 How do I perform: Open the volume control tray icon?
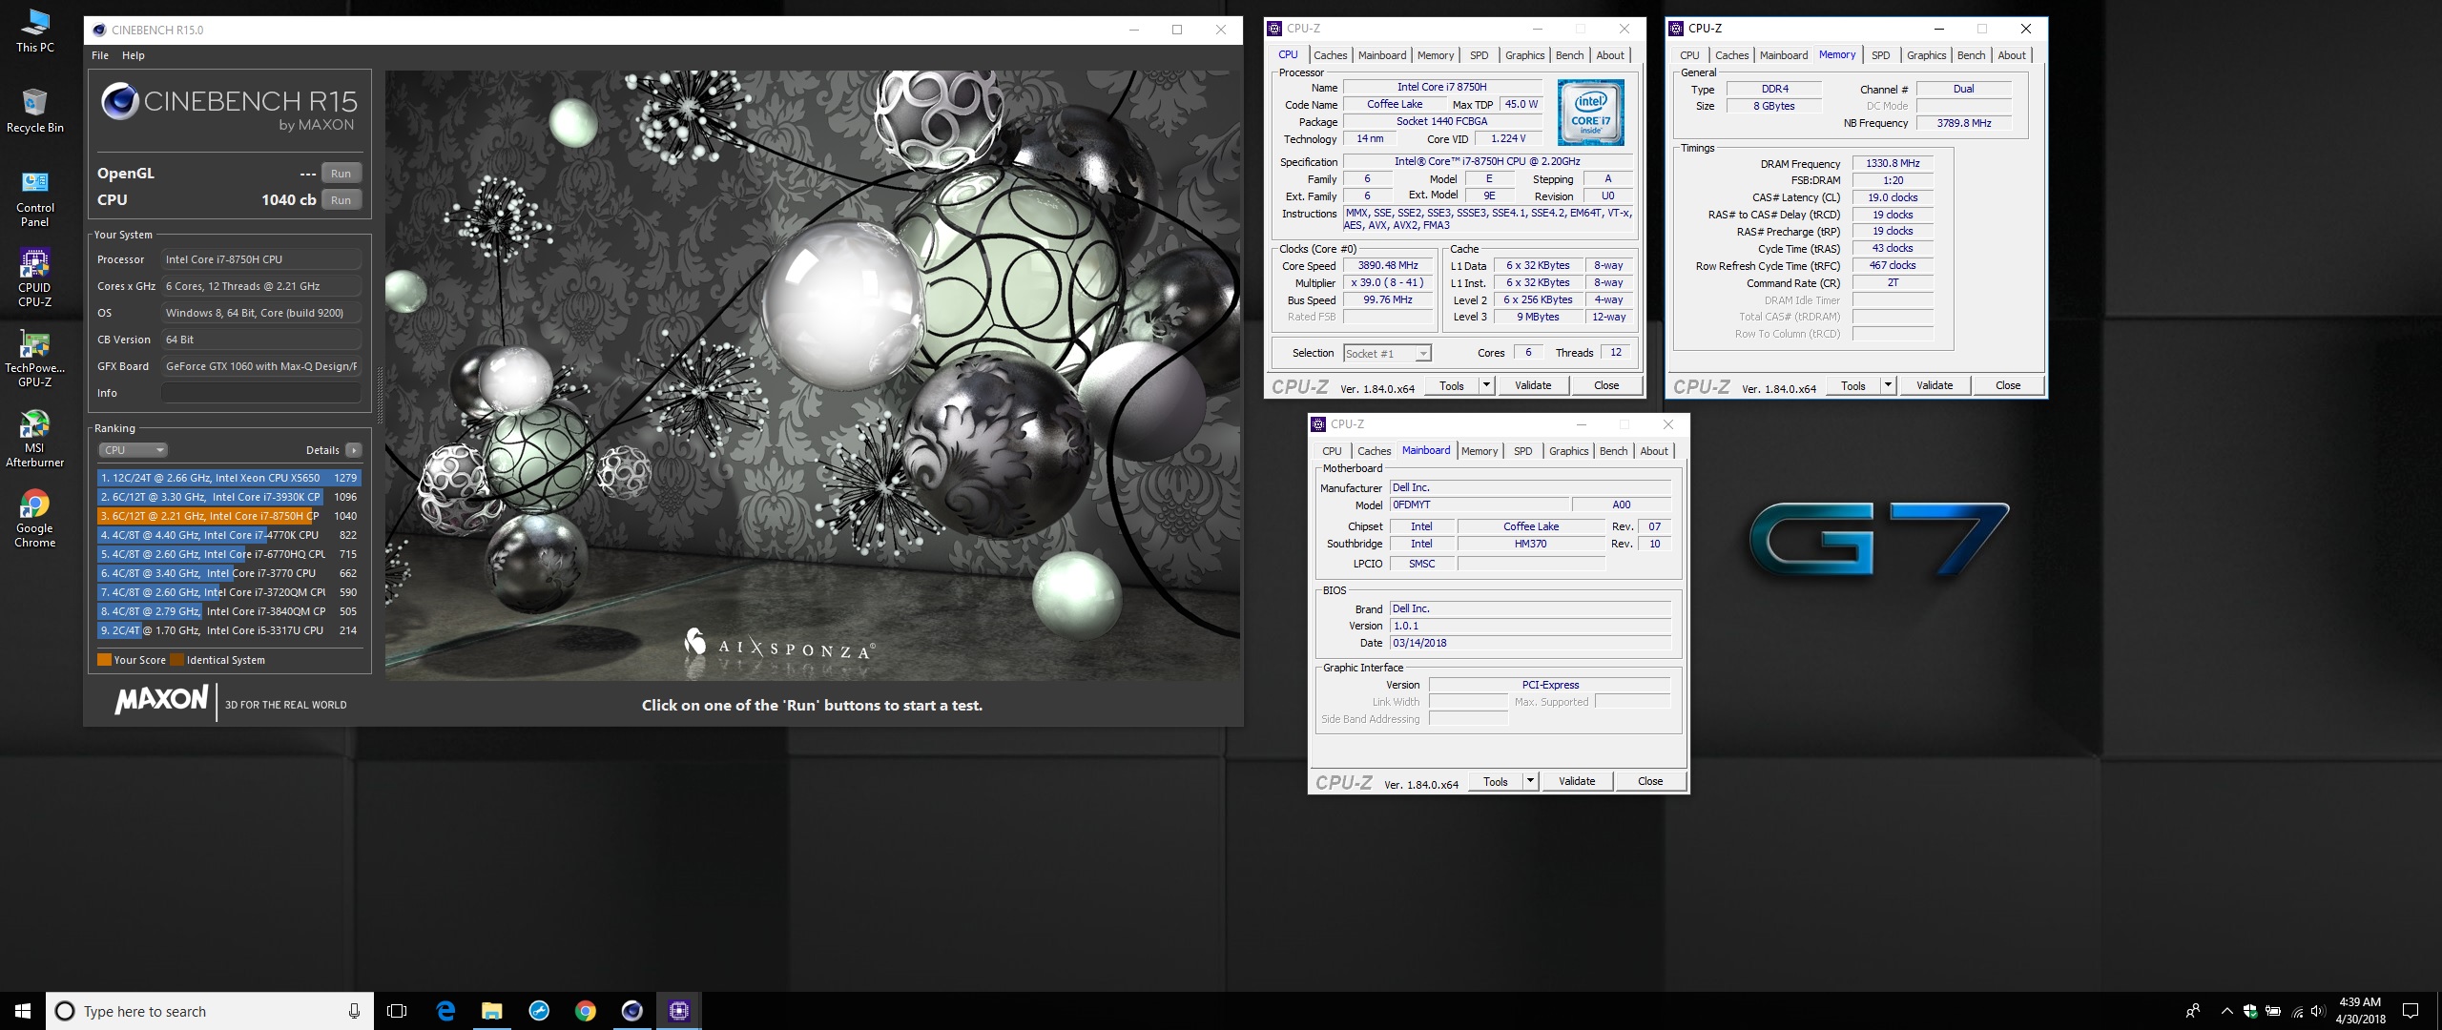click(x=2318, y=1011)
